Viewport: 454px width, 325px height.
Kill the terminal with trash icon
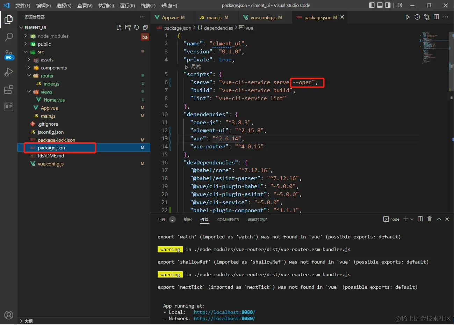click(430, 219)
